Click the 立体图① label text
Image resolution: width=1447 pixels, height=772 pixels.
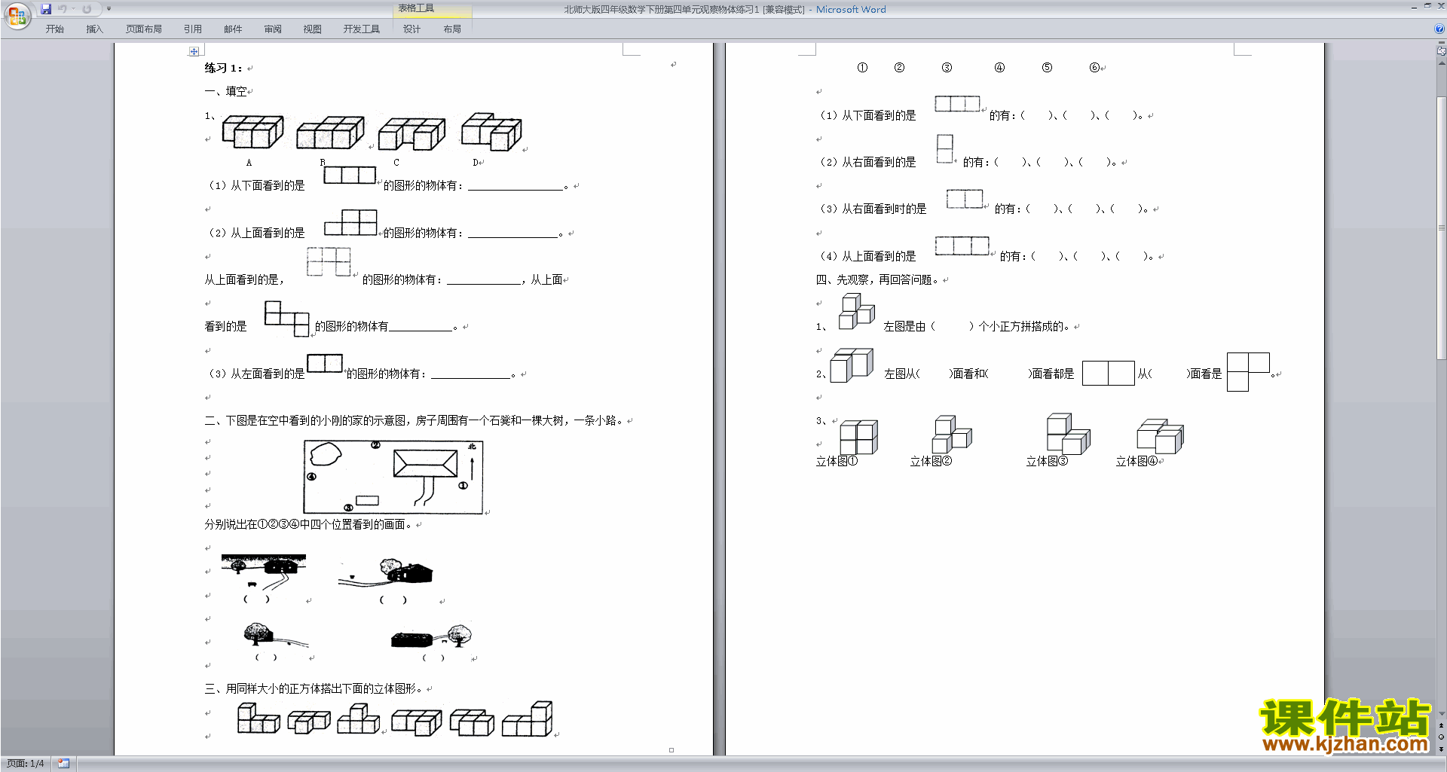[837, 461]
